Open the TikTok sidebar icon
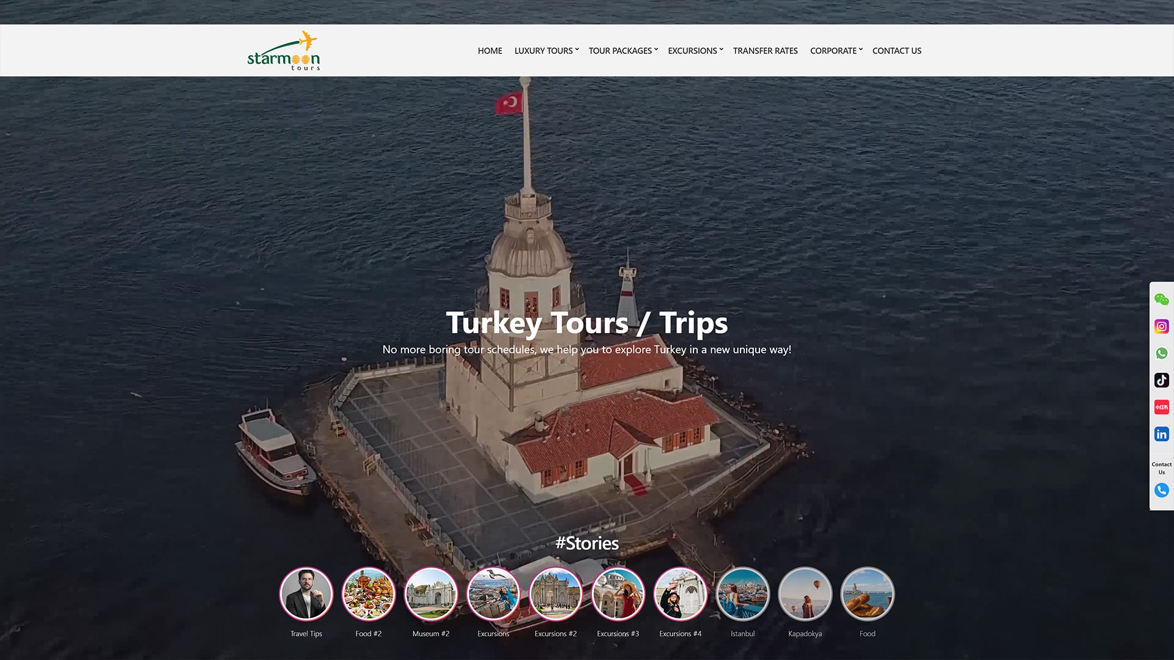 point(1161,380)
